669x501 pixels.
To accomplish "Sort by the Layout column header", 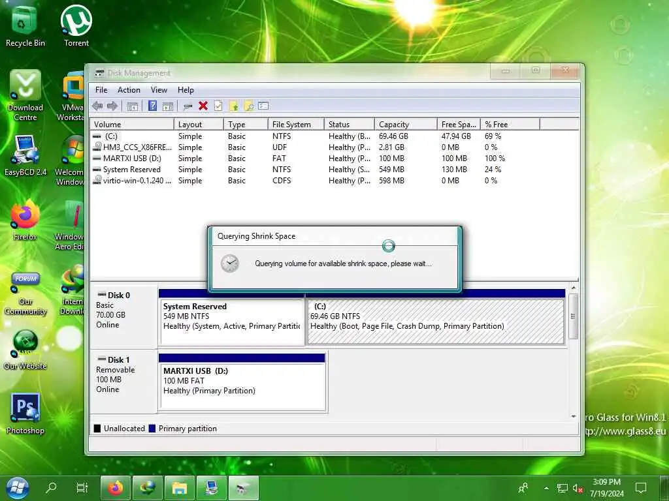I will point(199,125).
